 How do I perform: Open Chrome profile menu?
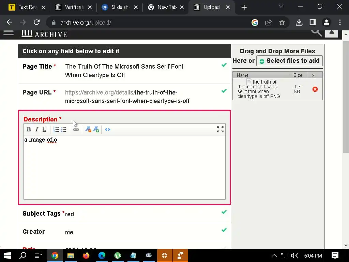[x=326, y=22]
